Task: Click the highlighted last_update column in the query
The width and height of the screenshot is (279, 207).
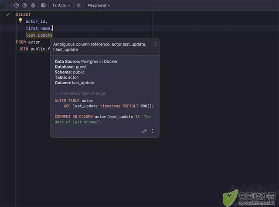Action: pyautogui.click(x=39, y=35)
